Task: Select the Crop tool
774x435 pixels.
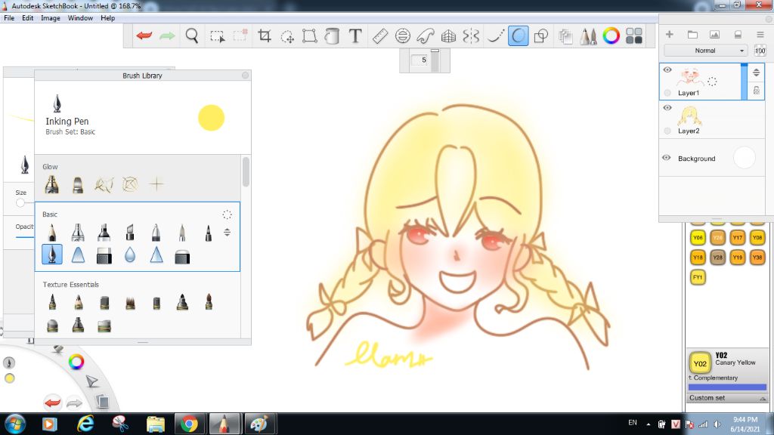Action: (265, 36)
